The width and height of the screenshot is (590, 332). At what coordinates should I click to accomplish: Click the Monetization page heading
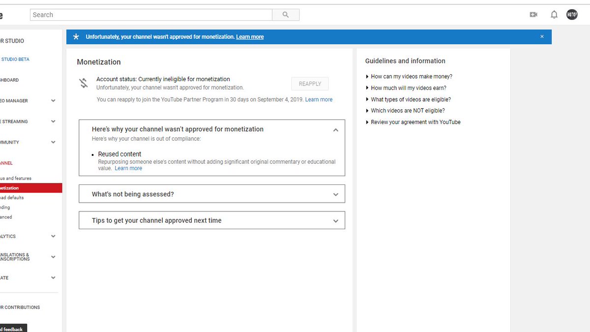coord(99,62)
